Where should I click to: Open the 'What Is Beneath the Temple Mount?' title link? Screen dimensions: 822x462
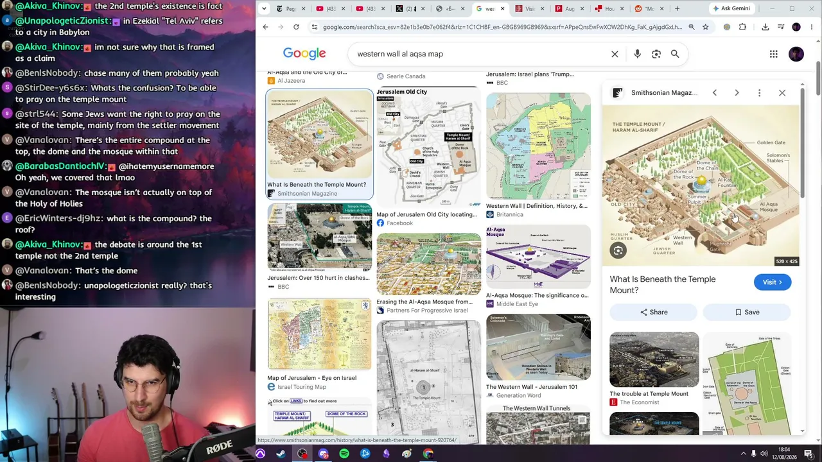point(663,285)
